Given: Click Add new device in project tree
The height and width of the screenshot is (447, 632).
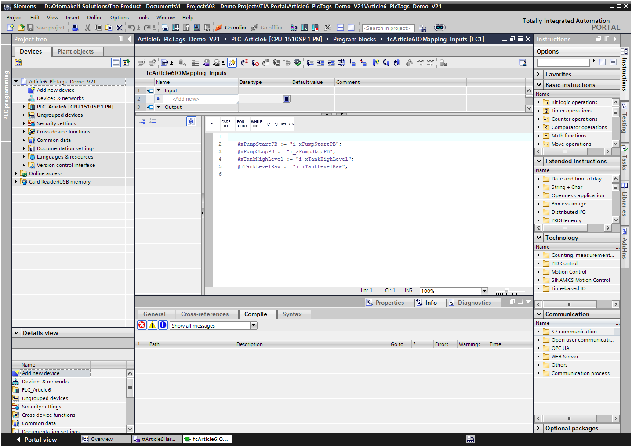Looking at the screenshot, I should 55,90.
